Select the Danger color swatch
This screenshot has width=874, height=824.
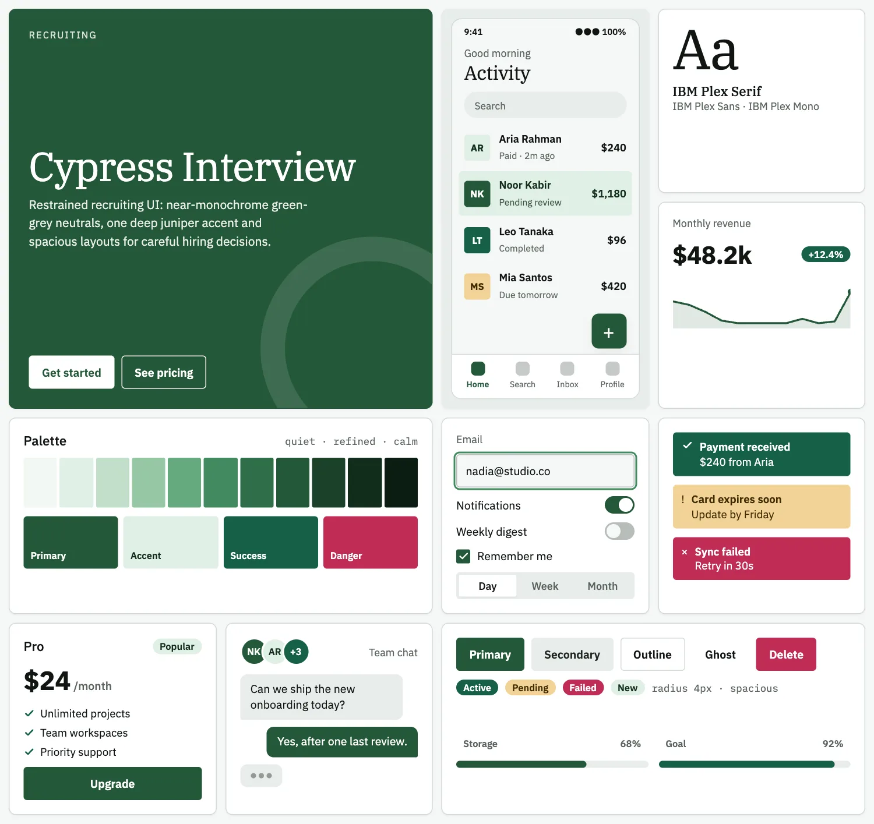point(371,542)
